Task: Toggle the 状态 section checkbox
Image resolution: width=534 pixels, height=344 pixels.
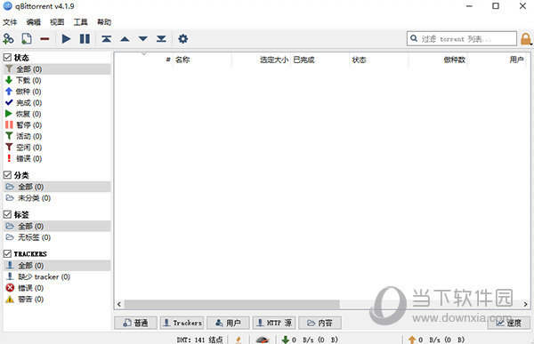Action: [7, 57]
